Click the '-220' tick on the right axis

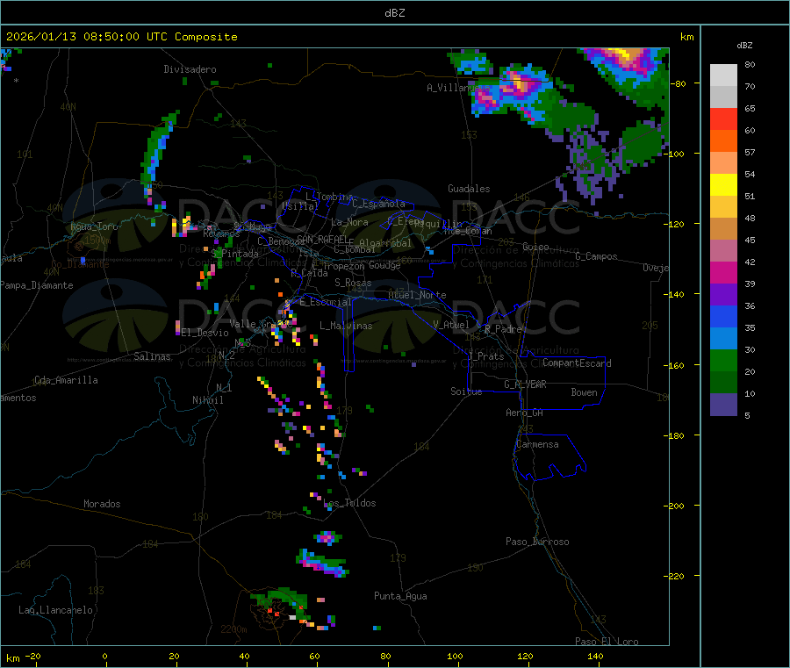pos(674,577)
